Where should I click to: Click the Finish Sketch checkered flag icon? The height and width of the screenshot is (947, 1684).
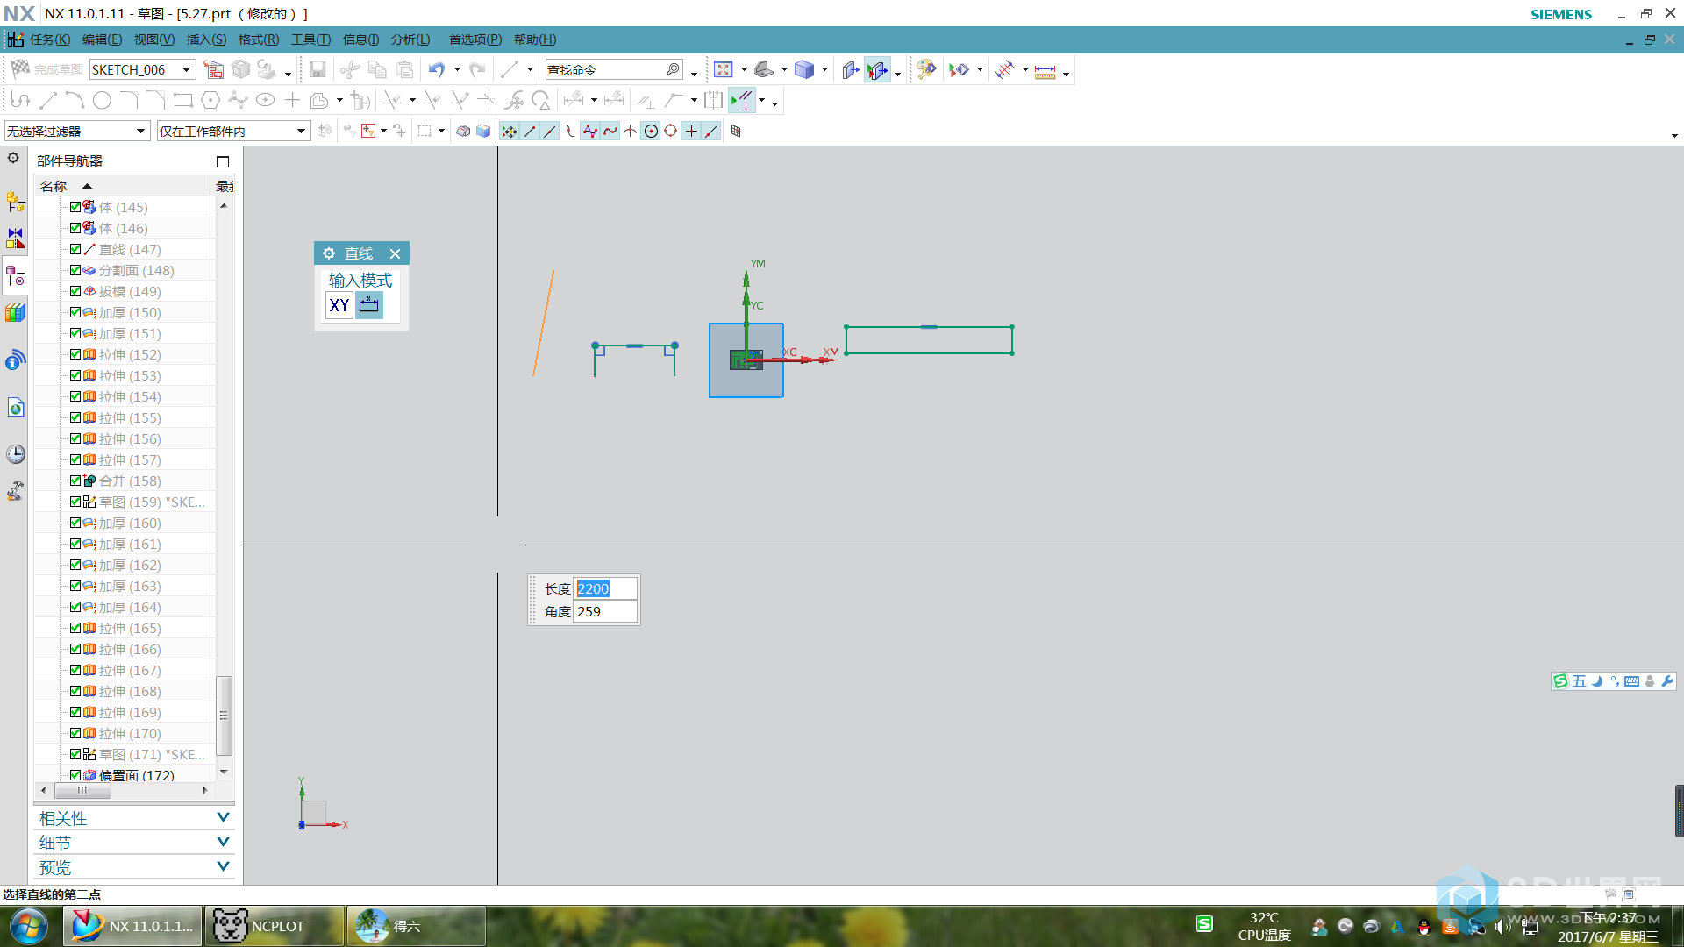(20, 69)
